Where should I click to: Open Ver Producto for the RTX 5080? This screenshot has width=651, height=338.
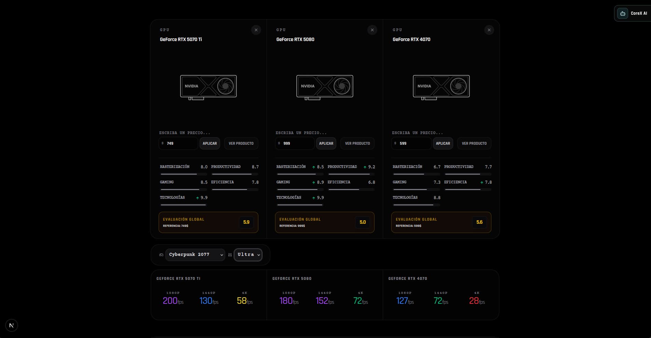pyautogui.click(x=357, y=143)
